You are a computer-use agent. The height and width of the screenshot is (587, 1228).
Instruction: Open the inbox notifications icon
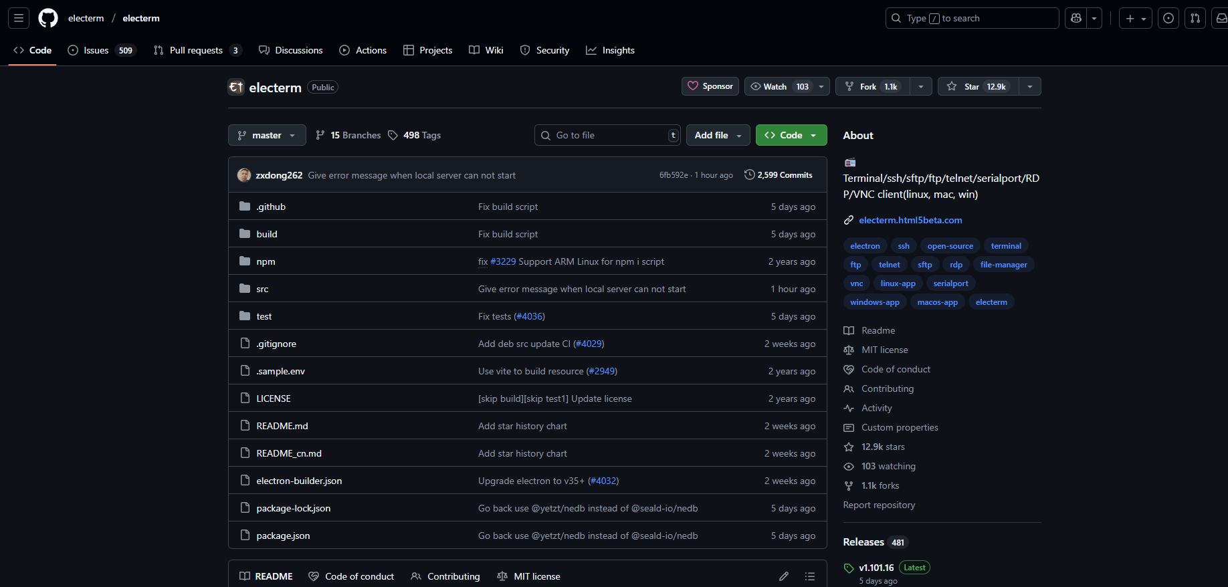click(1221, 18)
